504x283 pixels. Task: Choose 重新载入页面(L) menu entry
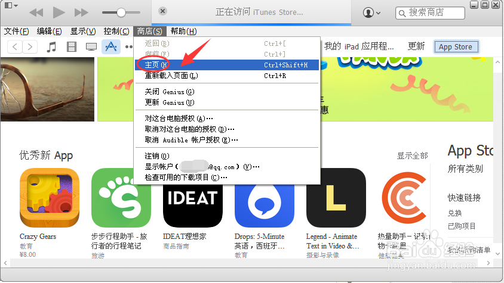pos(227,76)
